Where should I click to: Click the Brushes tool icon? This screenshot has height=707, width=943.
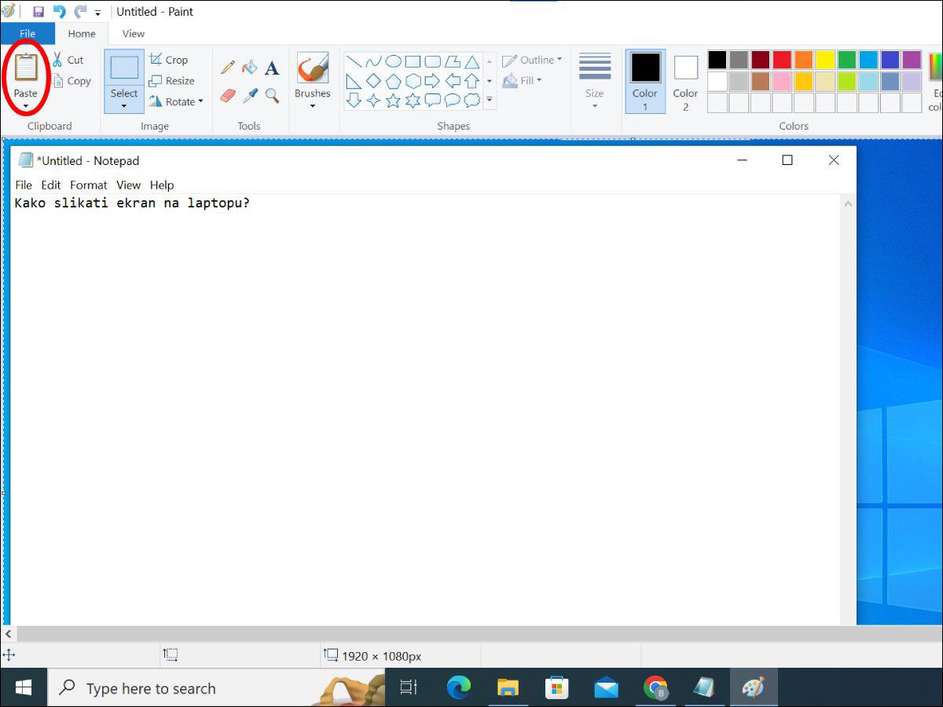click(x=313, y=68)
